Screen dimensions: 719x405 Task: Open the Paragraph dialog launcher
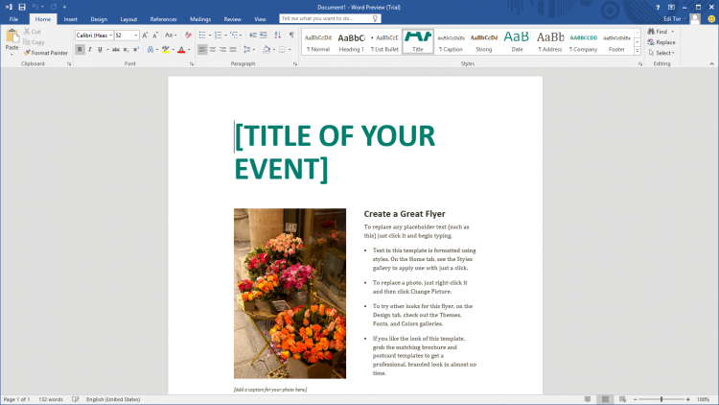295,64
